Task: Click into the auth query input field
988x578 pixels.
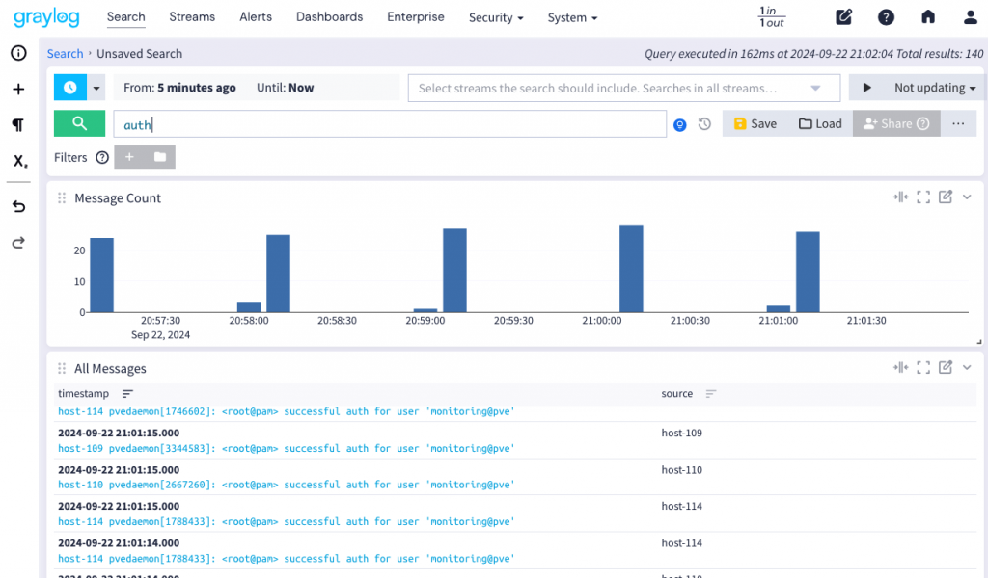Action: pyautogui.click(x=390, y=124)
